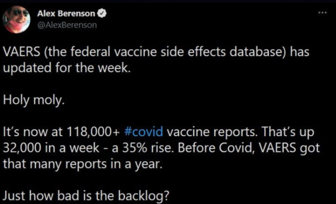This screenshot has width=336, height=204.
Task: Click the words 'It's now at'
Action: (33, 132)
